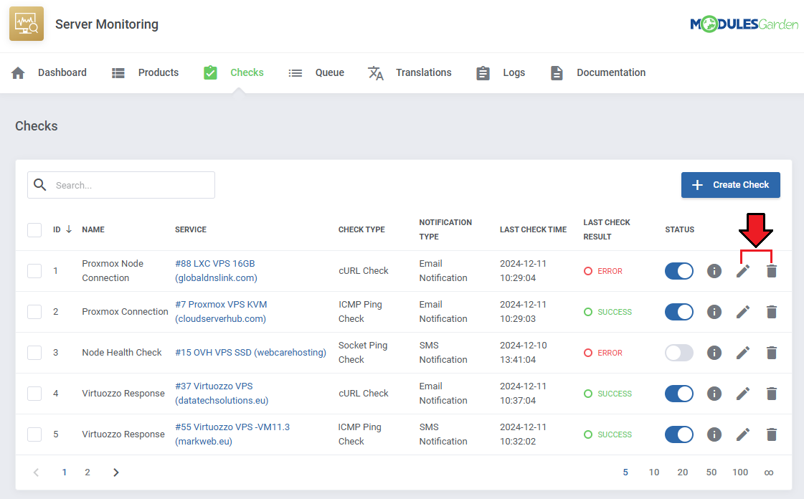Delete the Node Health Check
The width and height of the screenshot is (804, 499).
pyautogui.click(x=772, y=353)
